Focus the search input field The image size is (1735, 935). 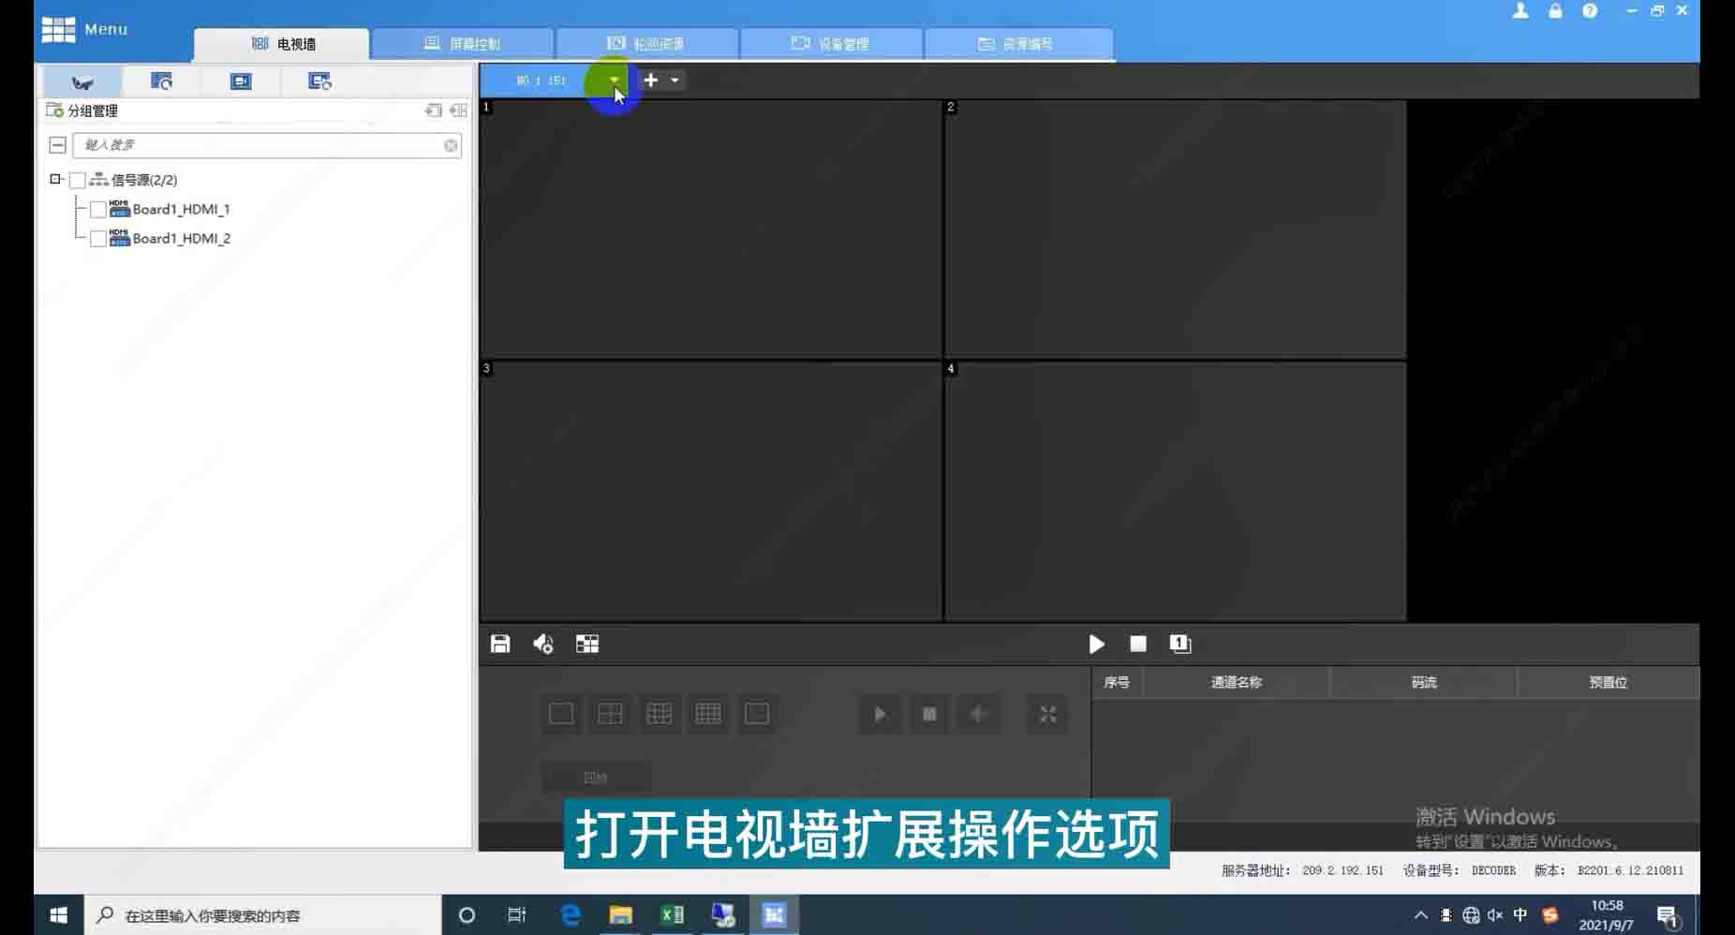266,145
